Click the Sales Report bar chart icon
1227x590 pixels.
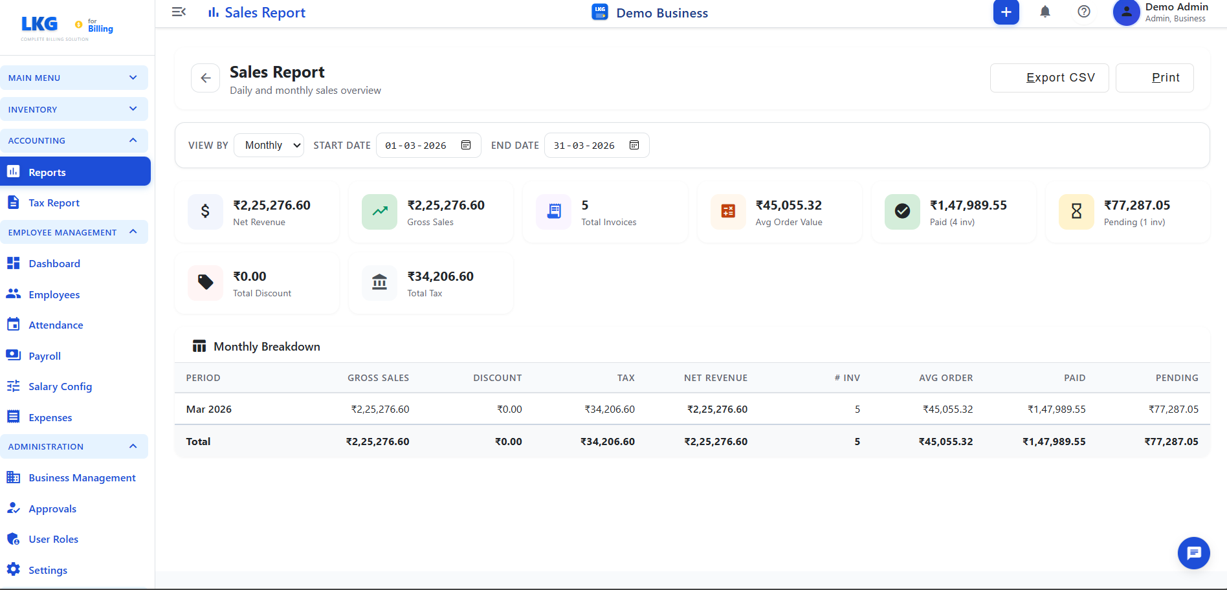(x=213, y=12)
